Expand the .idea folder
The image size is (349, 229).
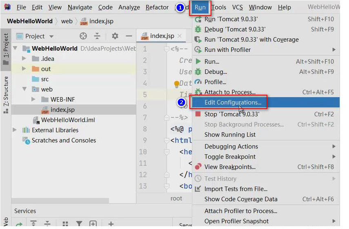[x=24, y=58]
